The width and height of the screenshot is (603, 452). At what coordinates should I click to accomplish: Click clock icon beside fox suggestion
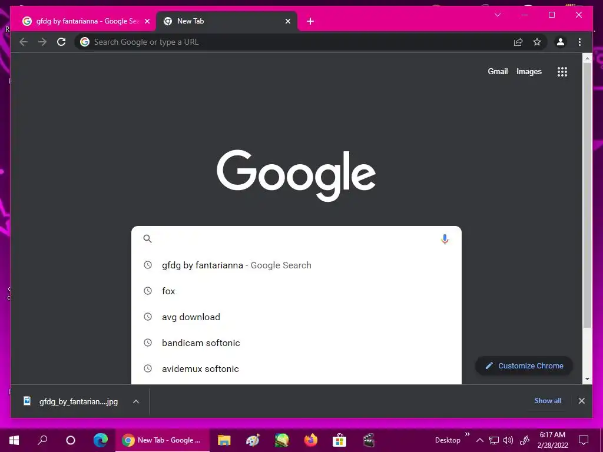[148, 291]
